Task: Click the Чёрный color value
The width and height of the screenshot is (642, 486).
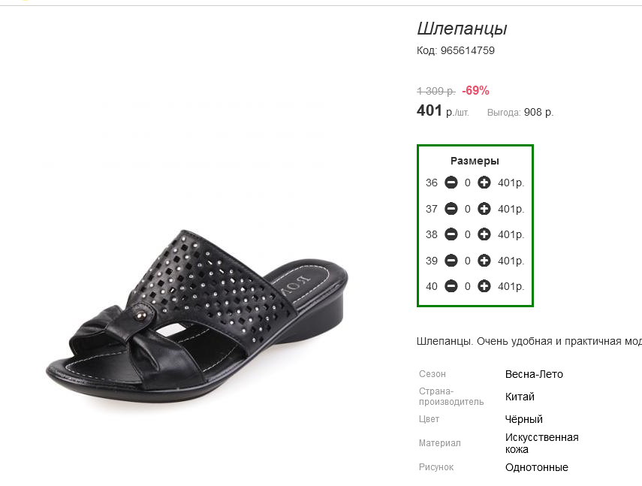Action: tap(524, 419)
